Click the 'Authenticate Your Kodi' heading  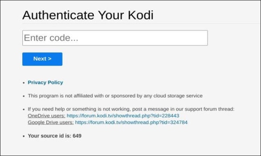pyautogui.click(x=88, y=15)
